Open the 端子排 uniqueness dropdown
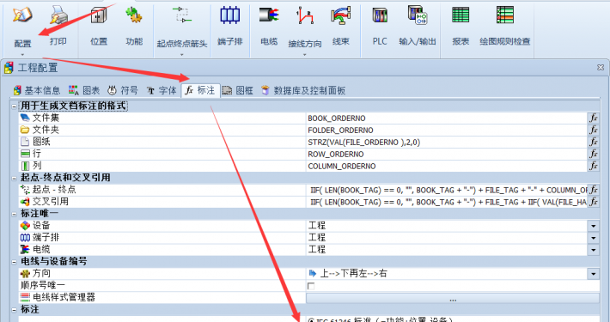610x322 pixels. 594,238
